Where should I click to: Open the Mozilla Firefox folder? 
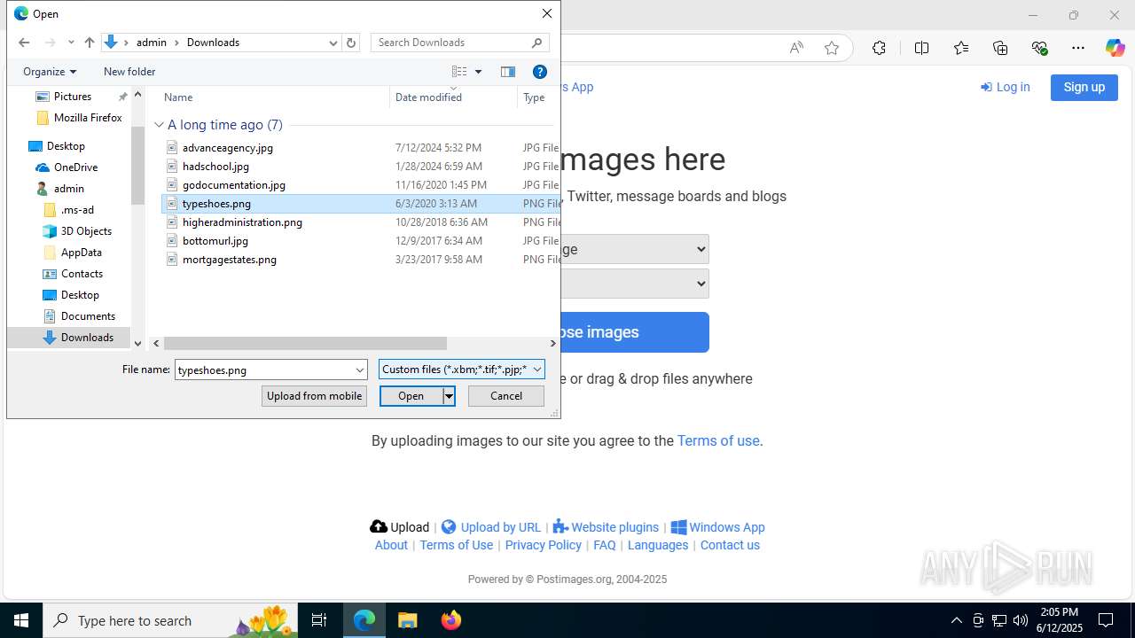88,118
